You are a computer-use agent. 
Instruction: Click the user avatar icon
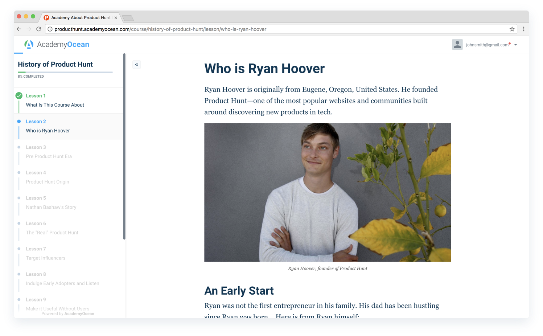click(457, 44)
